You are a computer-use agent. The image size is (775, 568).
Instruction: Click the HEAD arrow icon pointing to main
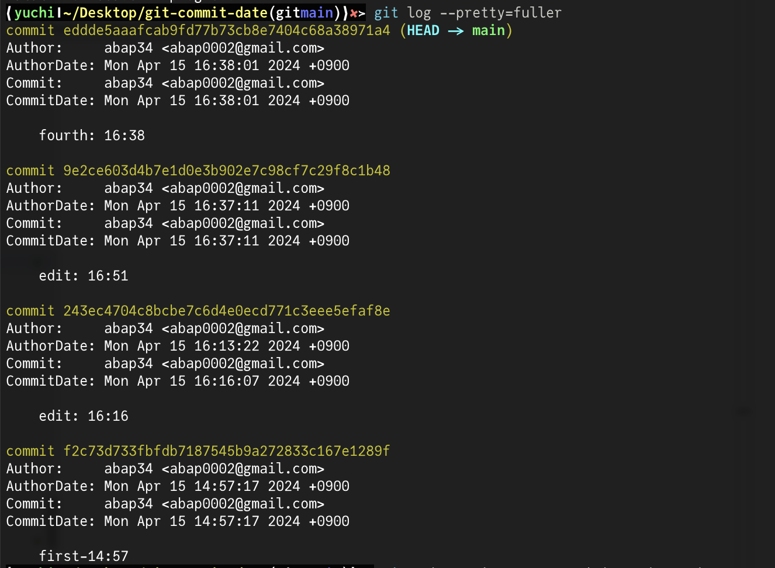pyautogui.click(x=456, y=31)
